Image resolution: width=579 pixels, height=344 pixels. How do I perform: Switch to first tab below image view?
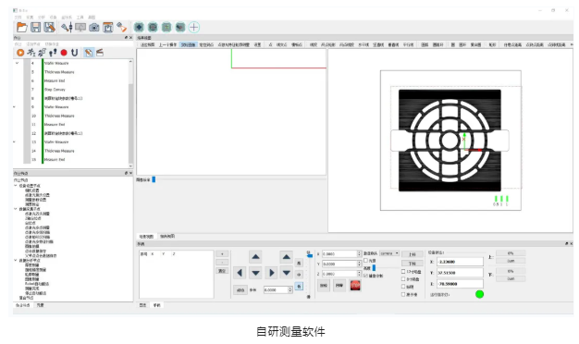(x=146, y=236)
